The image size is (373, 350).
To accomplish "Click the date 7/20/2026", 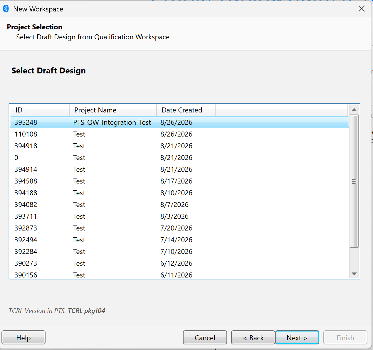I will click(x=176, y=228).
